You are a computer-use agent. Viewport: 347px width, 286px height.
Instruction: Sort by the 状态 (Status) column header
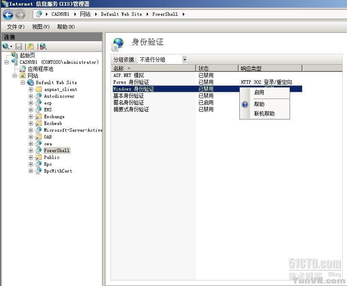point(217,68)
